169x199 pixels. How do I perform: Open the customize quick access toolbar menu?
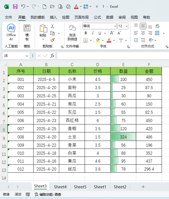(x=97, y=7)
